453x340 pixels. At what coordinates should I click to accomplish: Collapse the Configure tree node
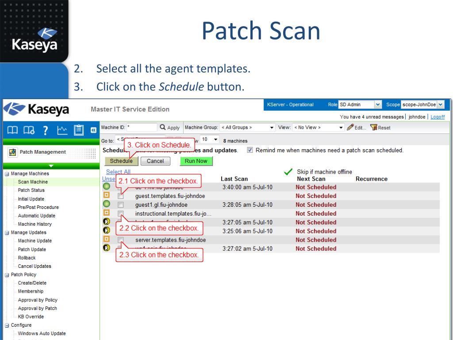click(7, 325)
